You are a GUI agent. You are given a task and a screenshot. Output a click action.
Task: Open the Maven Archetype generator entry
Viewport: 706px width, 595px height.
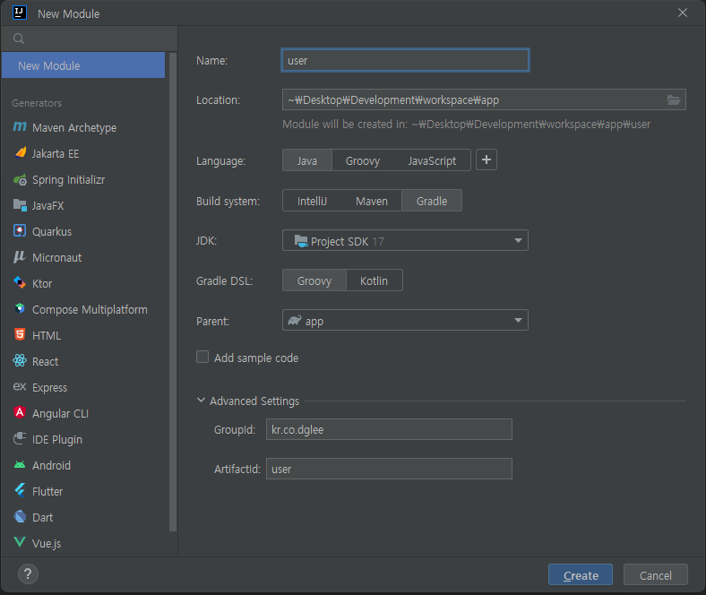[85, 128]
